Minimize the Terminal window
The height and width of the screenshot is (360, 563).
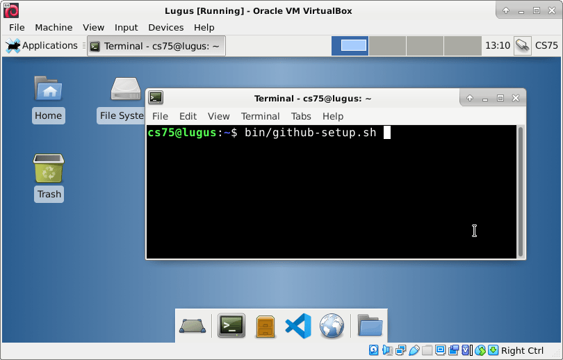[485, 98]
